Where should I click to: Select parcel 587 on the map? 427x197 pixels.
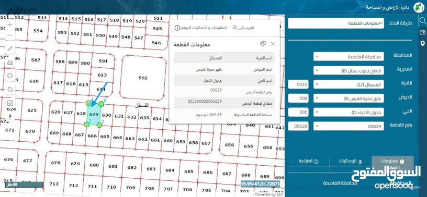pos(36,60)
